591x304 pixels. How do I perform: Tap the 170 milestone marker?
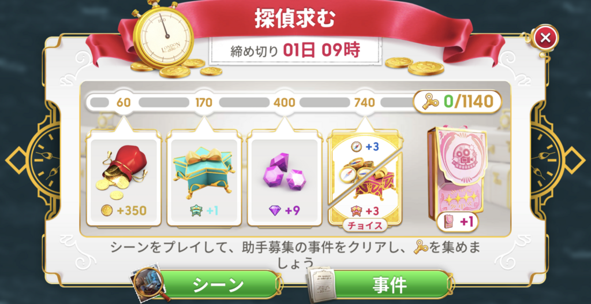pyautogui.click(x=204, y=102)
